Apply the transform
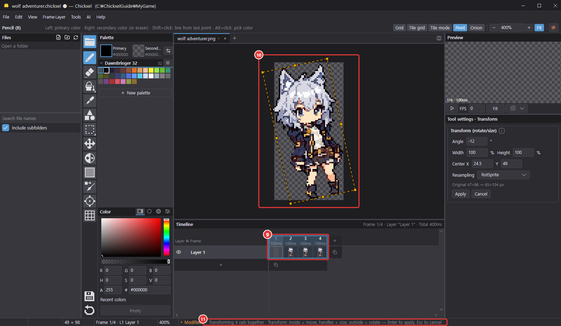 460,194
